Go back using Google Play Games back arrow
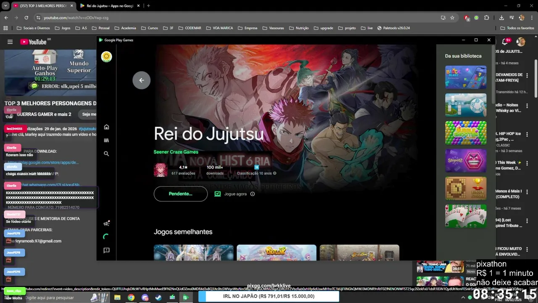The height and width of the screenshot is (303, 538). tap(142, 80)
